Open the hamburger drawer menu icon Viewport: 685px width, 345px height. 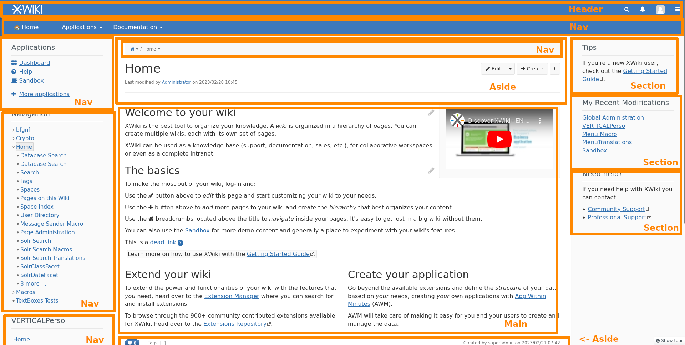677,10
